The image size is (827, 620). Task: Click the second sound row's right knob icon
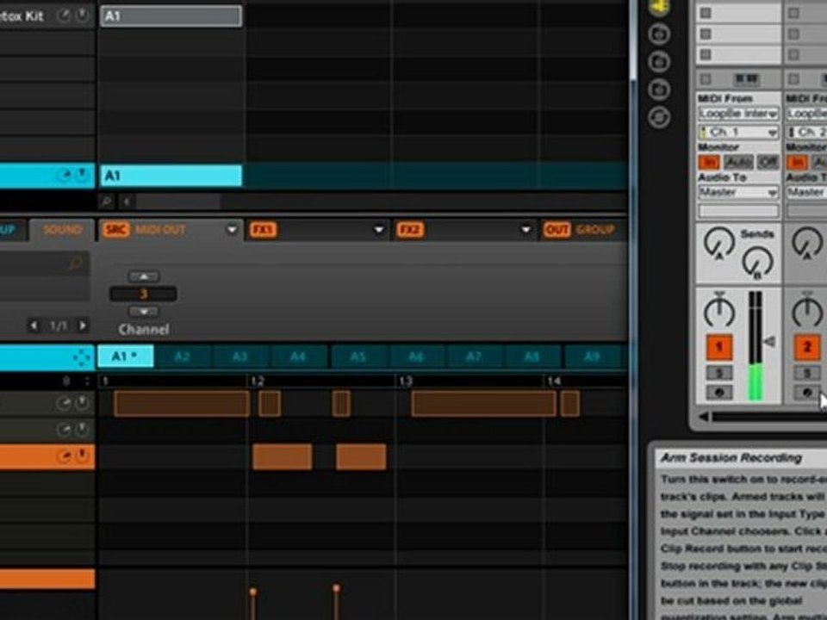click(82, 430)
